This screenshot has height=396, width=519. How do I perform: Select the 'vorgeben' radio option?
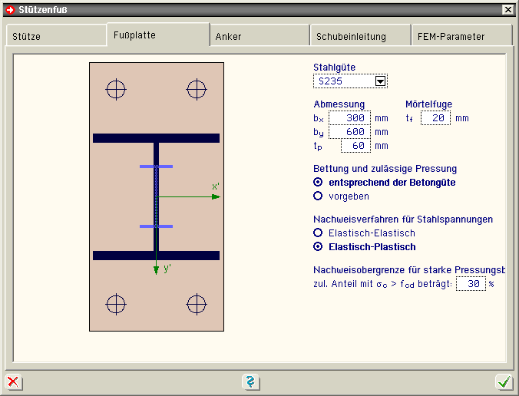[318, 196]
